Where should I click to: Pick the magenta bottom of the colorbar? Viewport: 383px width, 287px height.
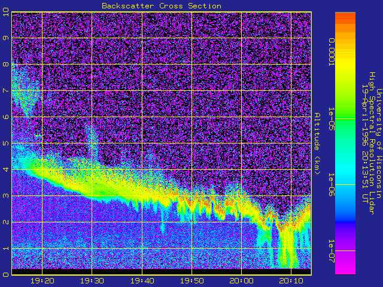[345, 265]
